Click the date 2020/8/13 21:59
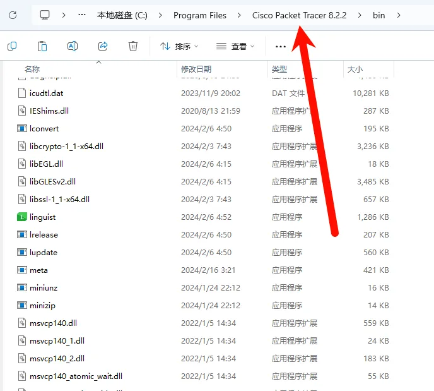The height and width of the screenshot is (391, 434). click(211, 111)
